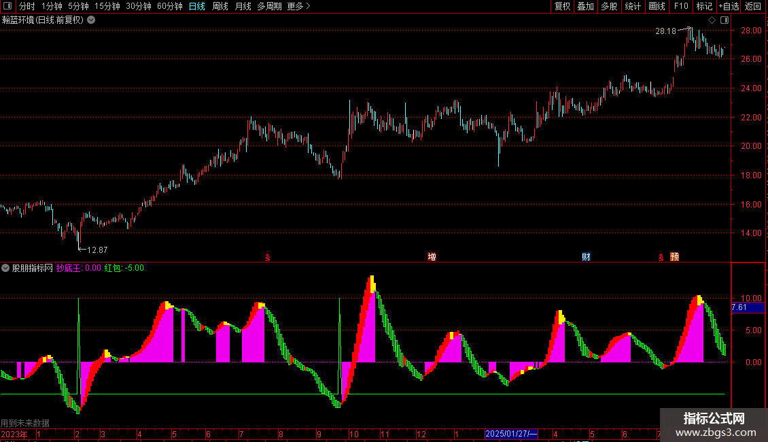This screenshot has height=442, width=768.
Task: Click the 红包 indicator value label
Action: point(124,268)
